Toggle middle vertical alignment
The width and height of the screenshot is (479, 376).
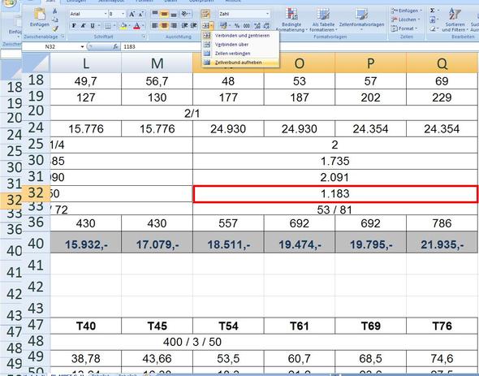click(164, 14)
